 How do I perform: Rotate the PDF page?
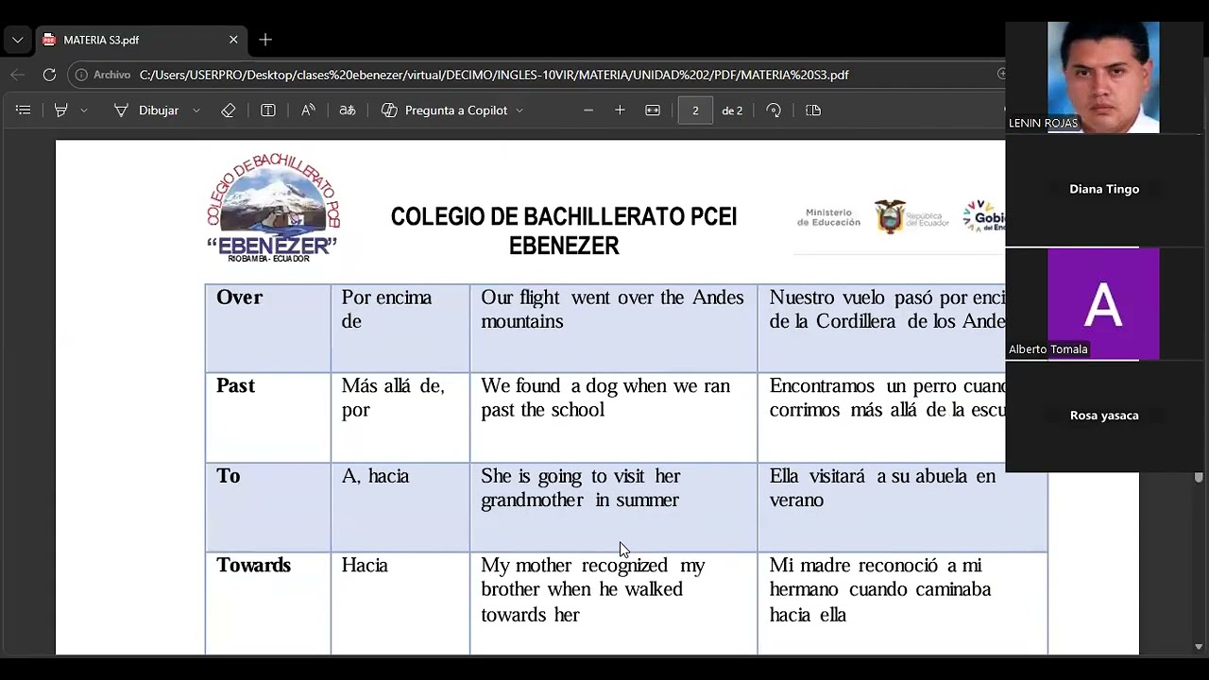(774, 110)
